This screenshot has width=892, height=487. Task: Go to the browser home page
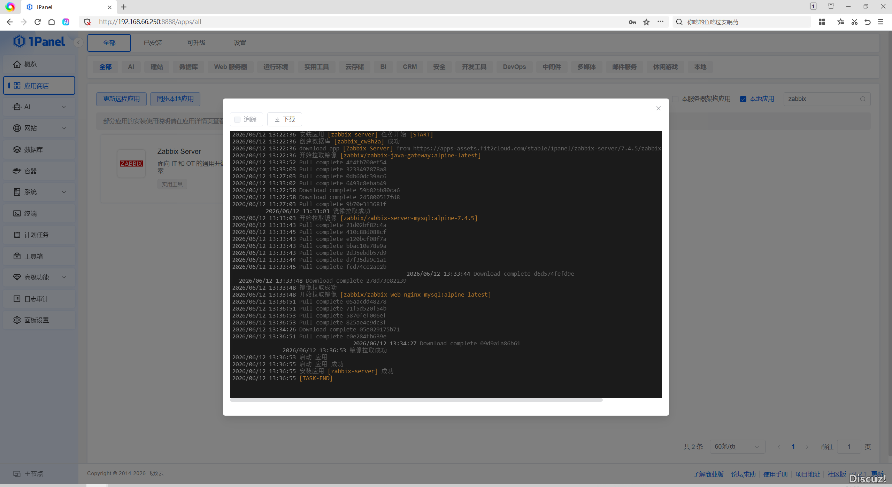pyautogui.click(x=52, y=22)
